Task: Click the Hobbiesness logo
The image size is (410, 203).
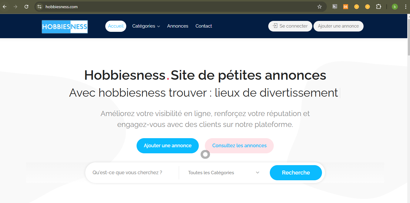Action: [65, 27]
